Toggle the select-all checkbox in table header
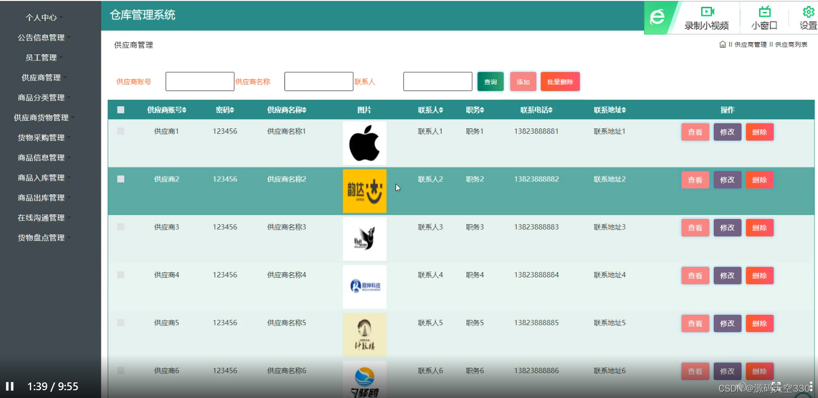The width and height of the screenshot is (818, 398). pyautogui.click(x=121, y=110)
